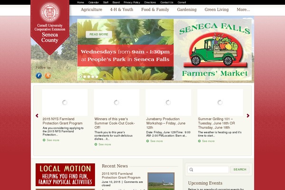This screenshot has height=190, width=285.
Task: Open the Calendar link
Action: (94, 2)
